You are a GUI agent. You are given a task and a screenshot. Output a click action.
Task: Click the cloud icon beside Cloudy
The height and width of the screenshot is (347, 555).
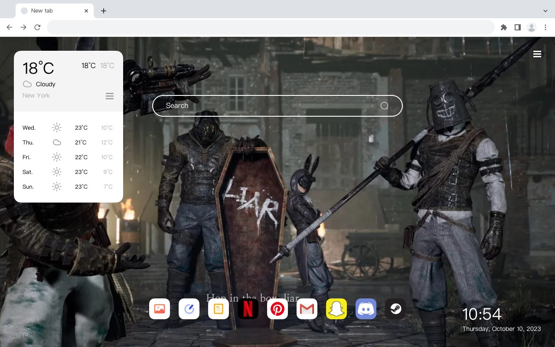[27, 84]
